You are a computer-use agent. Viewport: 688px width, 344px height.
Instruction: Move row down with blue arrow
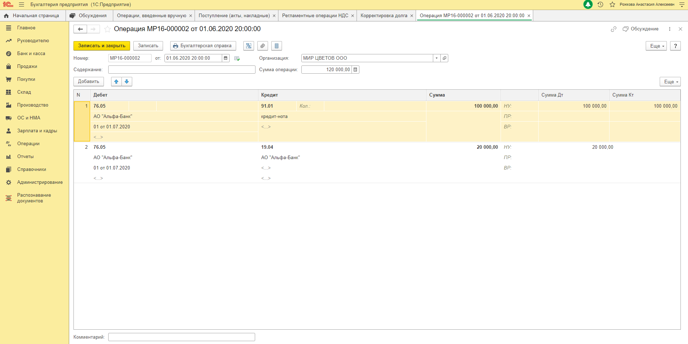(127, 82)
